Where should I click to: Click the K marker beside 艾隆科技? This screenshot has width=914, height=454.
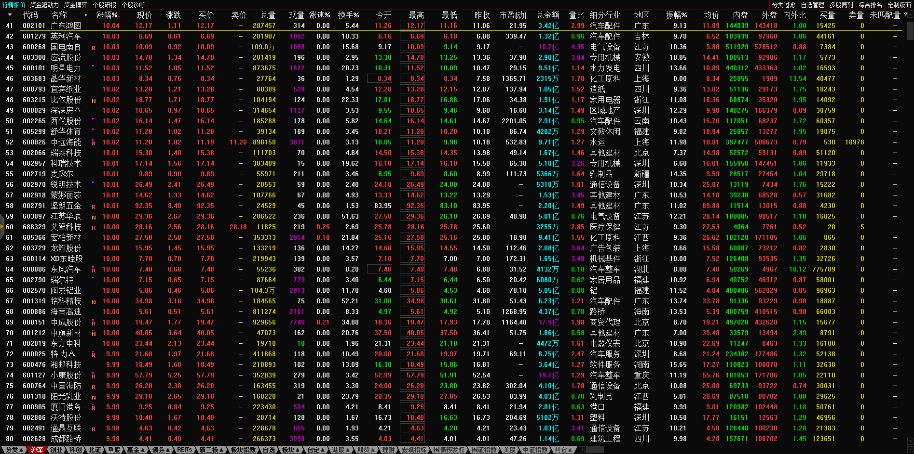click(x=94, y=228)
